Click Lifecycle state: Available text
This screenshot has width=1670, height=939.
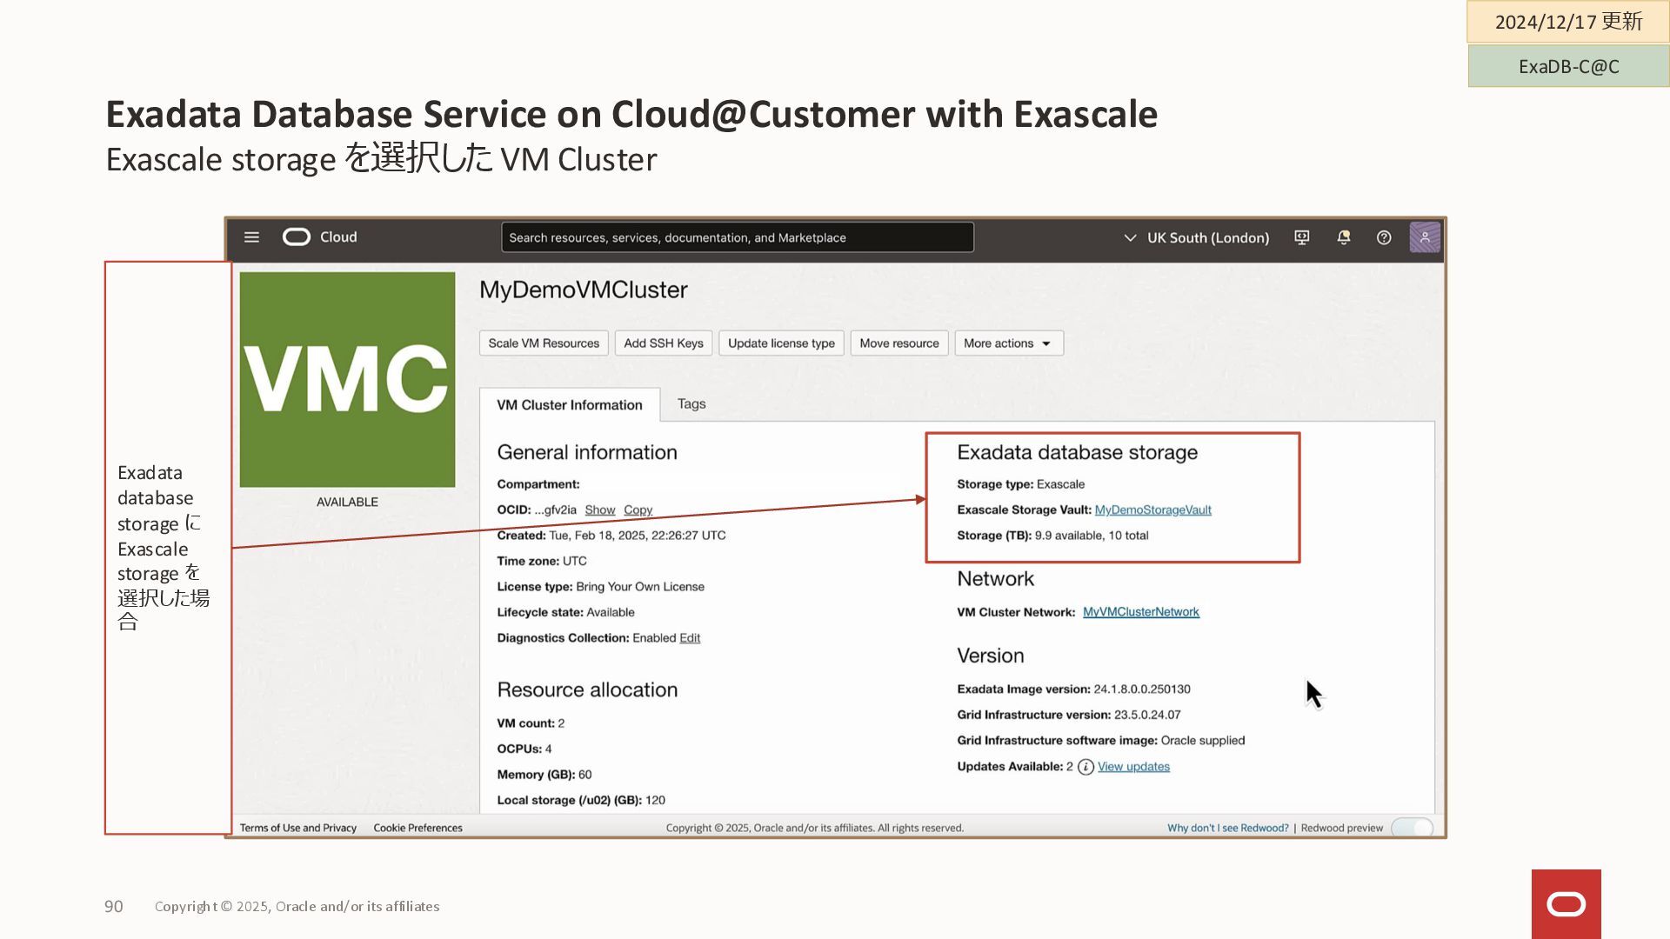point(565,612)
